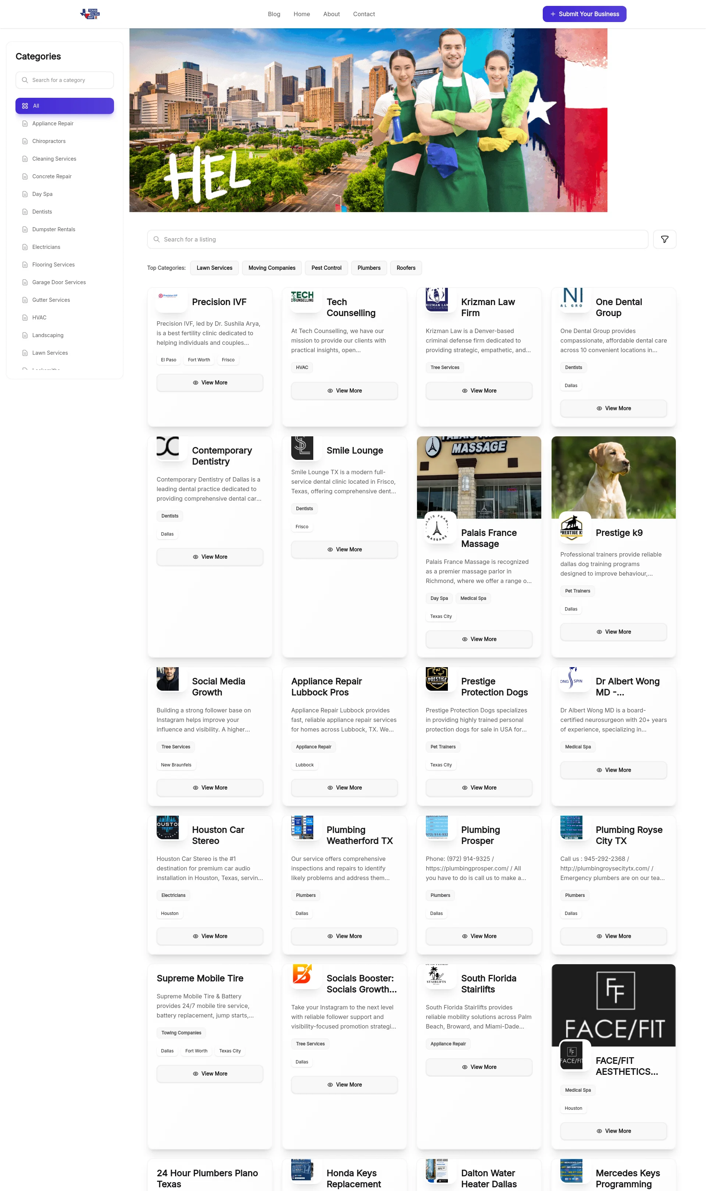The height and width of the screenshot is (1191, 706).
Task: Click the magnifier icon in the category search
Action: tap(25, 80)
